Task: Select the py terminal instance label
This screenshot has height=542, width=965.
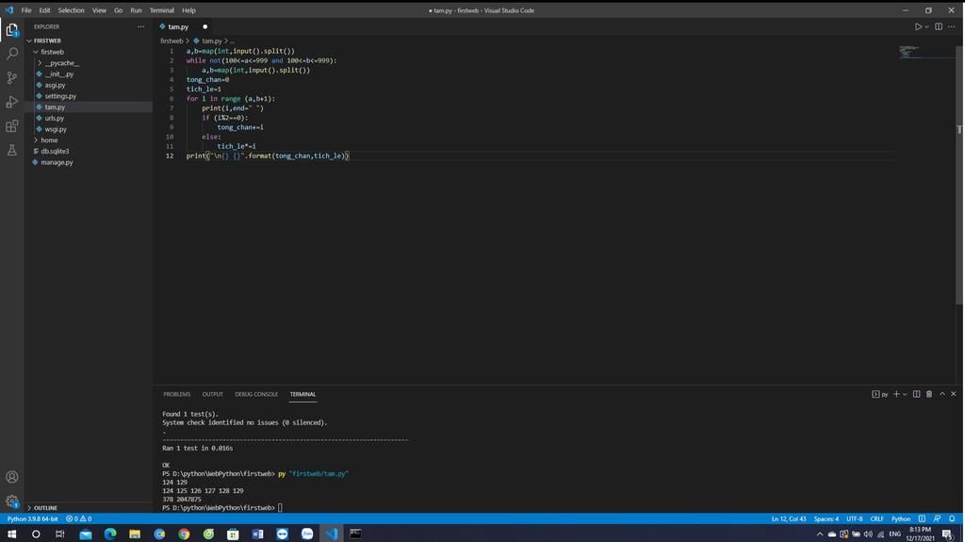Action: tap(880, 394)
